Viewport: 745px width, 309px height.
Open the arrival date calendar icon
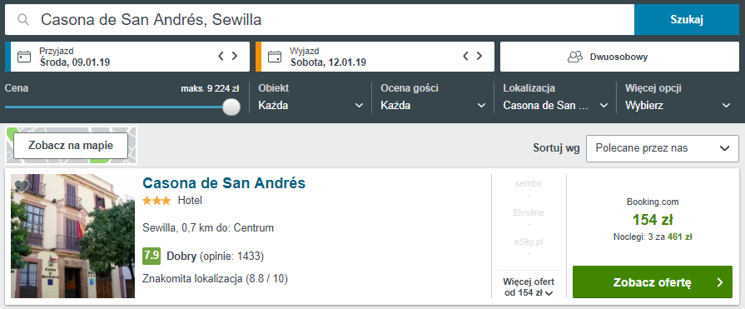coord(24,57)
